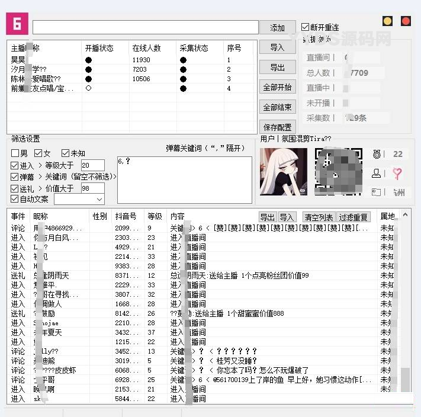This screenshot has height=417, width=421.
Task: Click the 等级 column header in event list
Action: (x=155, y=217)
